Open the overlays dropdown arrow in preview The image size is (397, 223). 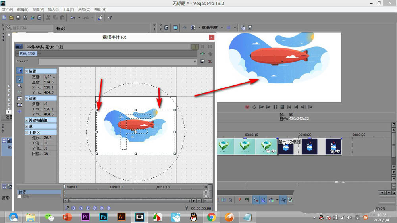[235, 28]
